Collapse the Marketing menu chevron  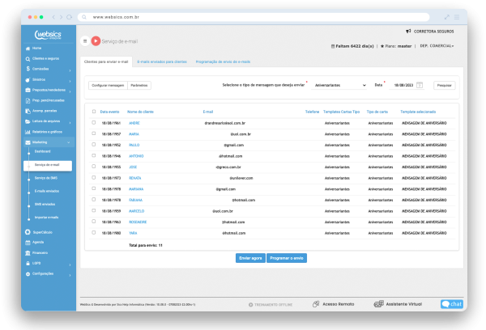(x=69, y=142)
